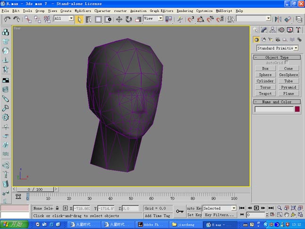Switch to the Utilities panel tab
This screenshot has height=229, width=305.
coord(298,30)
